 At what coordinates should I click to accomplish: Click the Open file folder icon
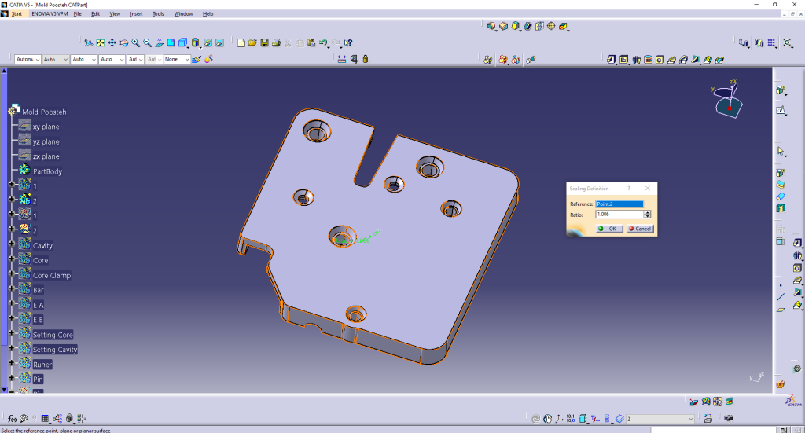(252, 43)
